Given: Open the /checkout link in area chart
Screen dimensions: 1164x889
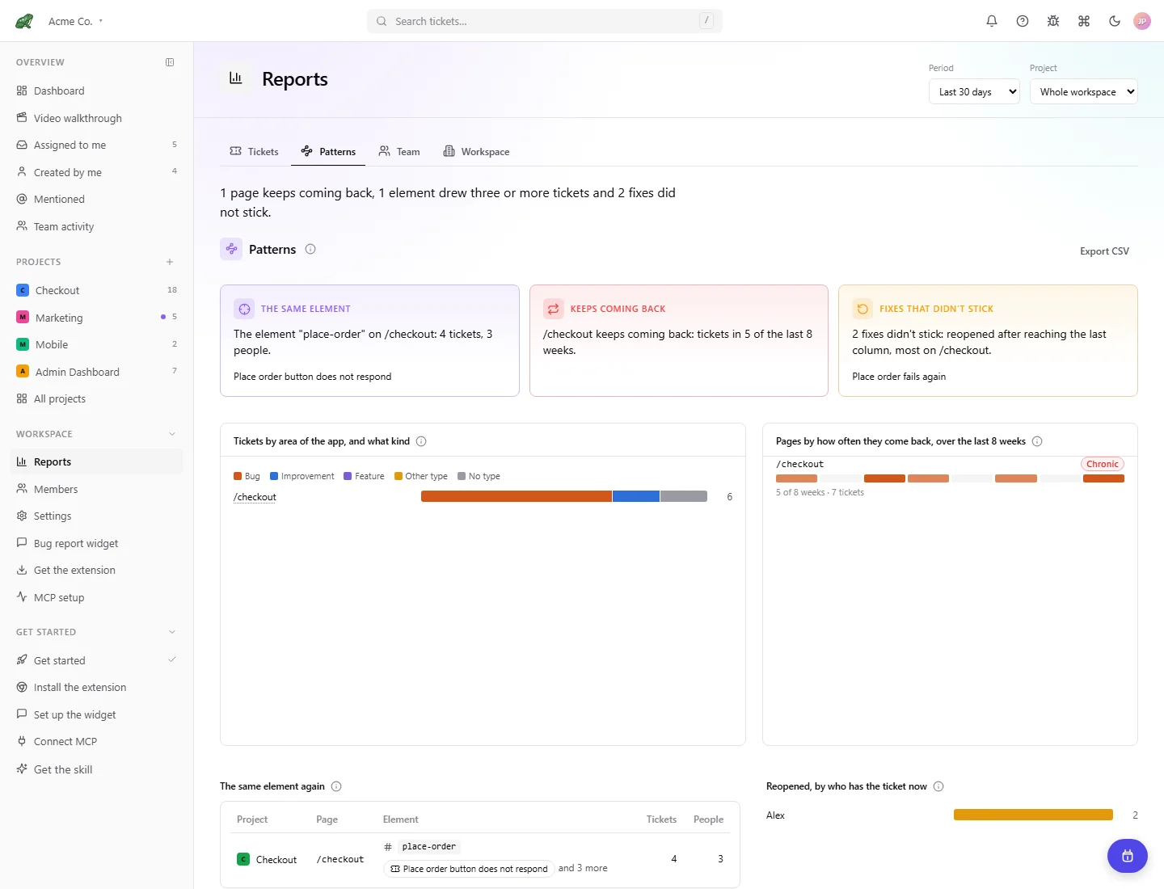Looking at the screenshot, I should [x=255, y=497].
